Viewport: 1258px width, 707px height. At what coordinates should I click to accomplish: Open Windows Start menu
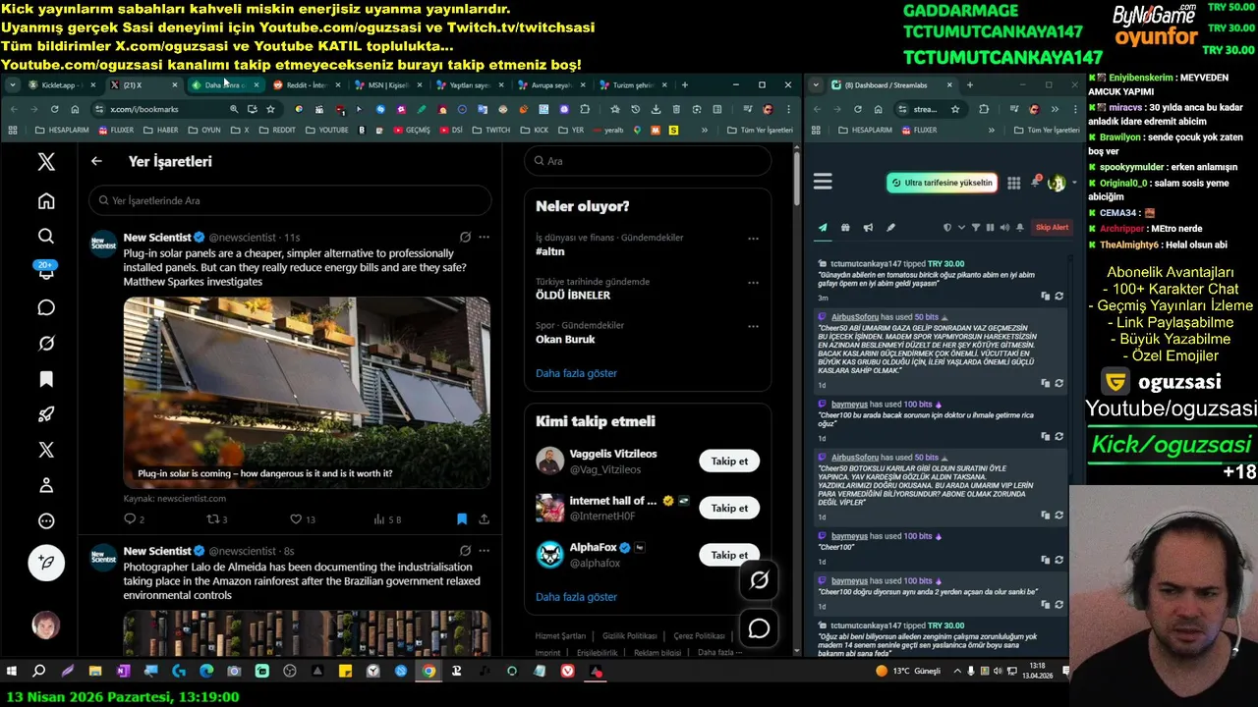coord(12,672)
